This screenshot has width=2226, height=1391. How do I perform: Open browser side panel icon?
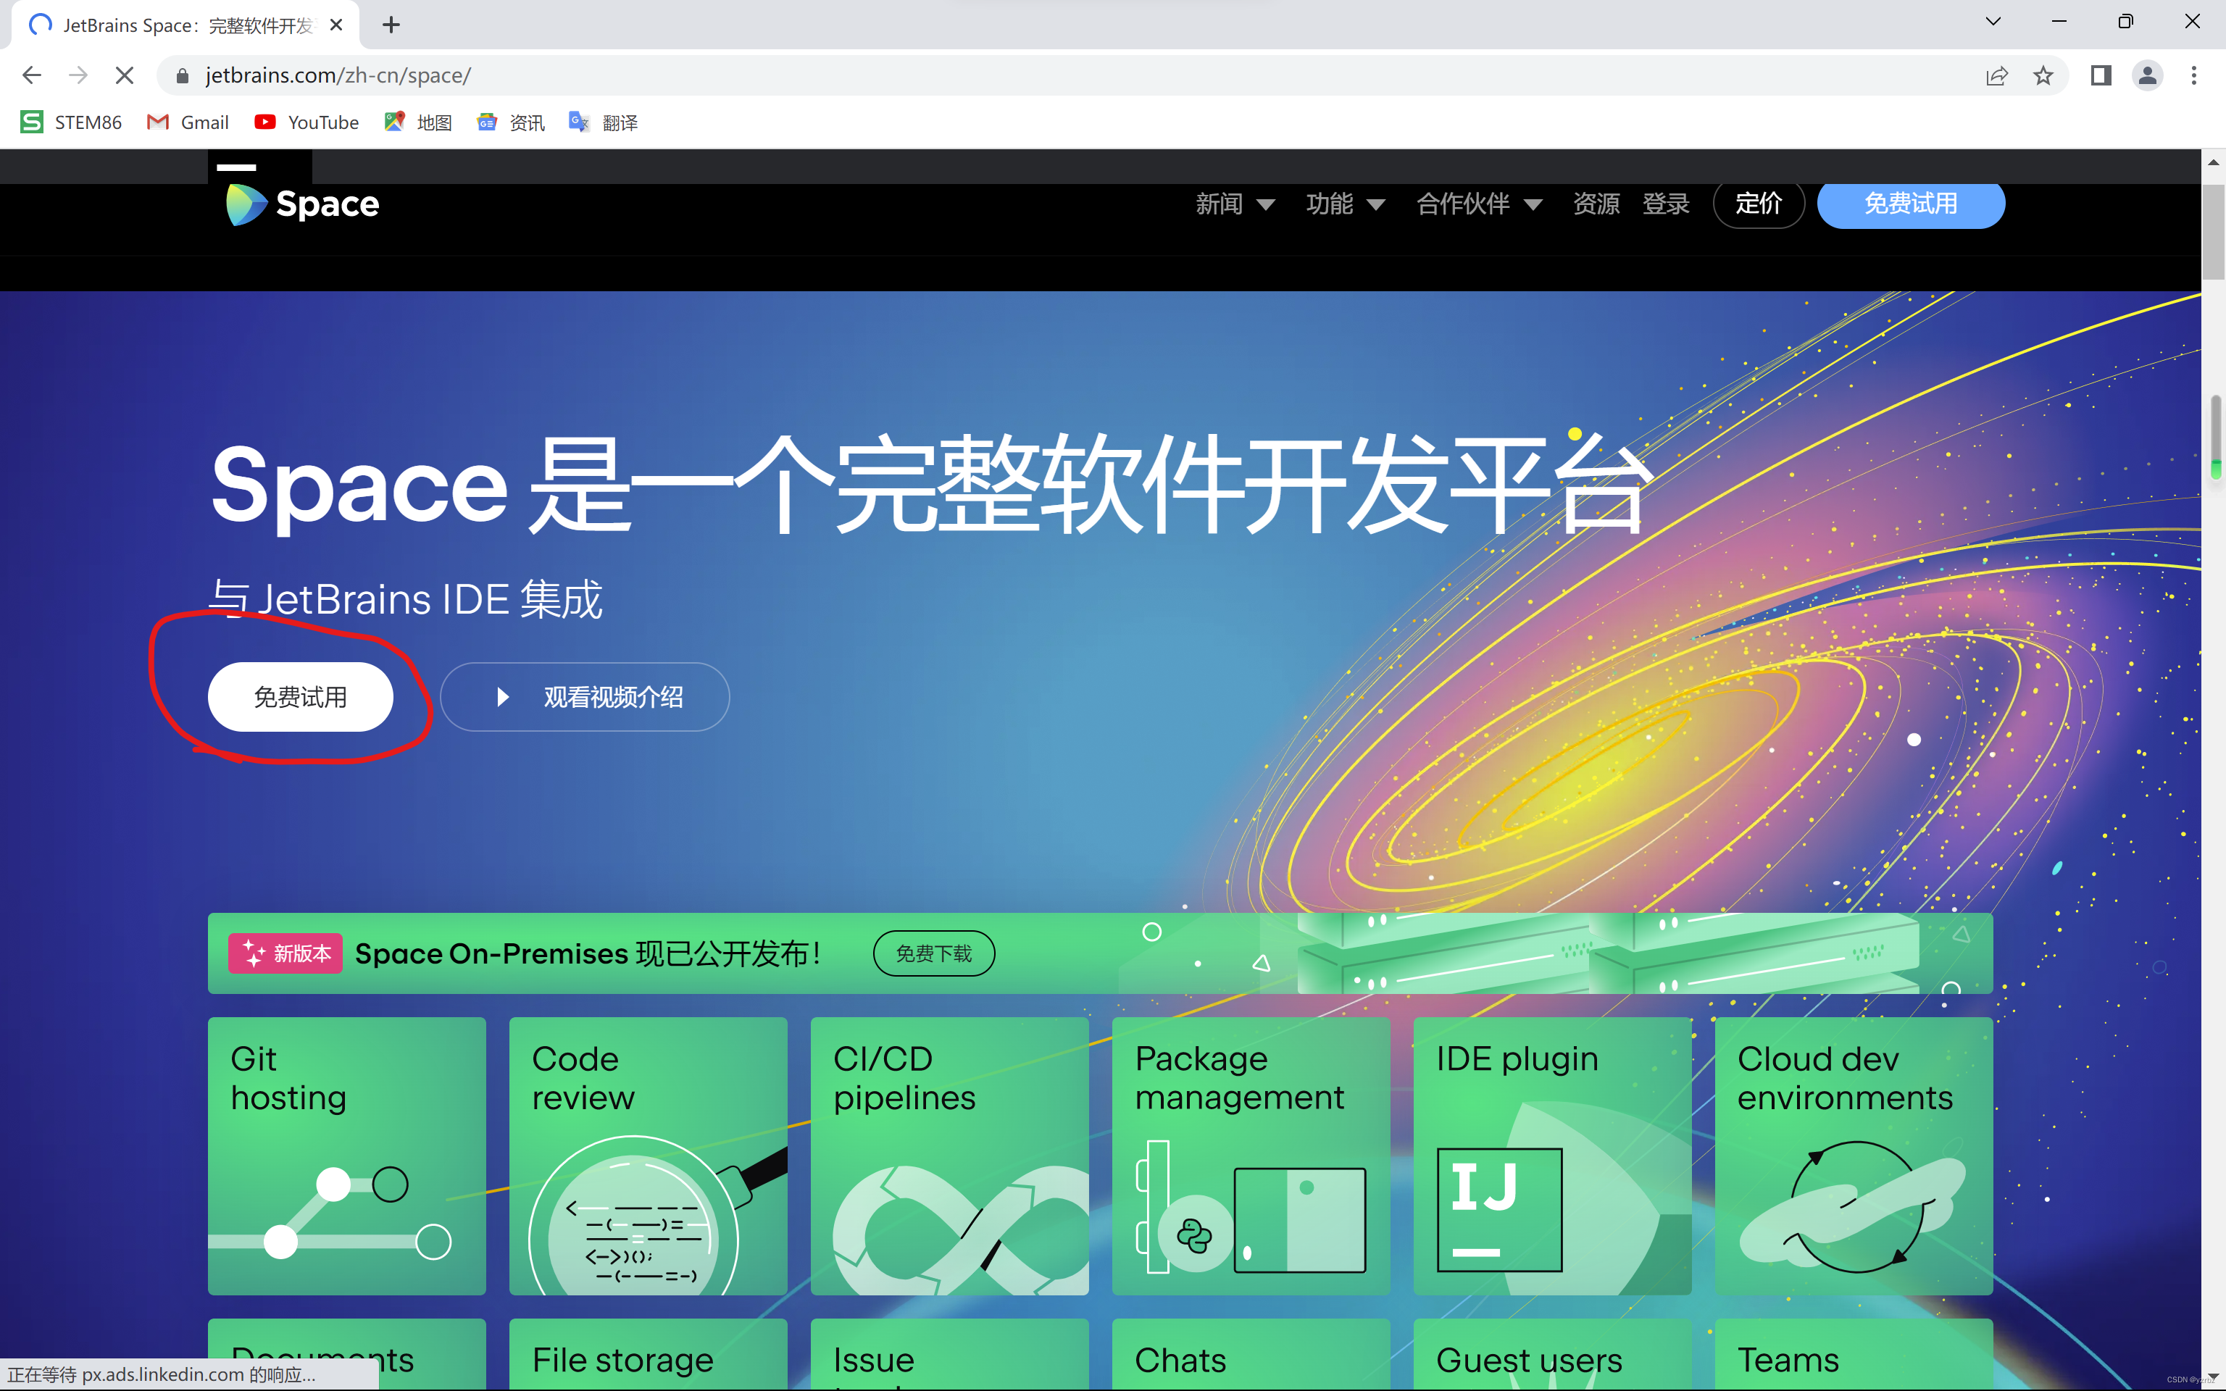point(2101,75)
